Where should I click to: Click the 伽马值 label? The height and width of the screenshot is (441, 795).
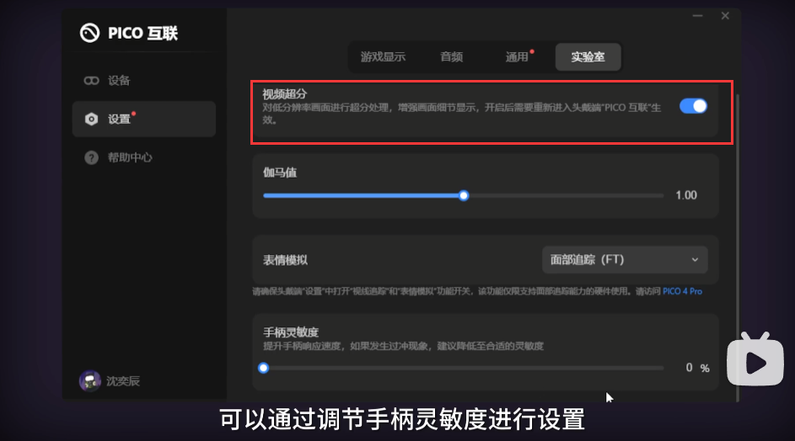(280, 173)
